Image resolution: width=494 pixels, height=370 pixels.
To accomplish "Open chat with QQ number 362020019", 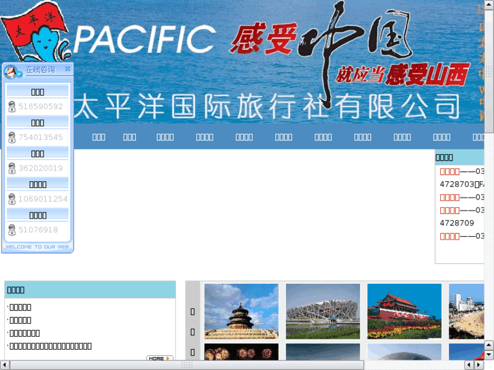I will click(41, 168).
